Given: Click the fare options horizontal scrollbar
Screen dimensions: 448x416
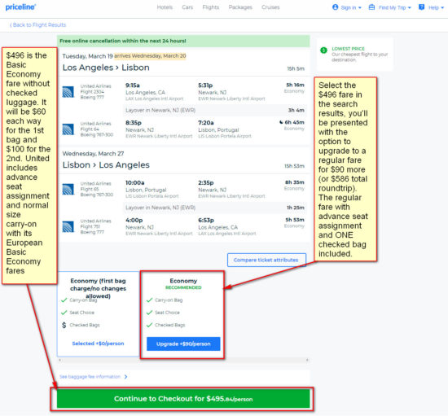Looking at the screenshot, I should 183,360.
